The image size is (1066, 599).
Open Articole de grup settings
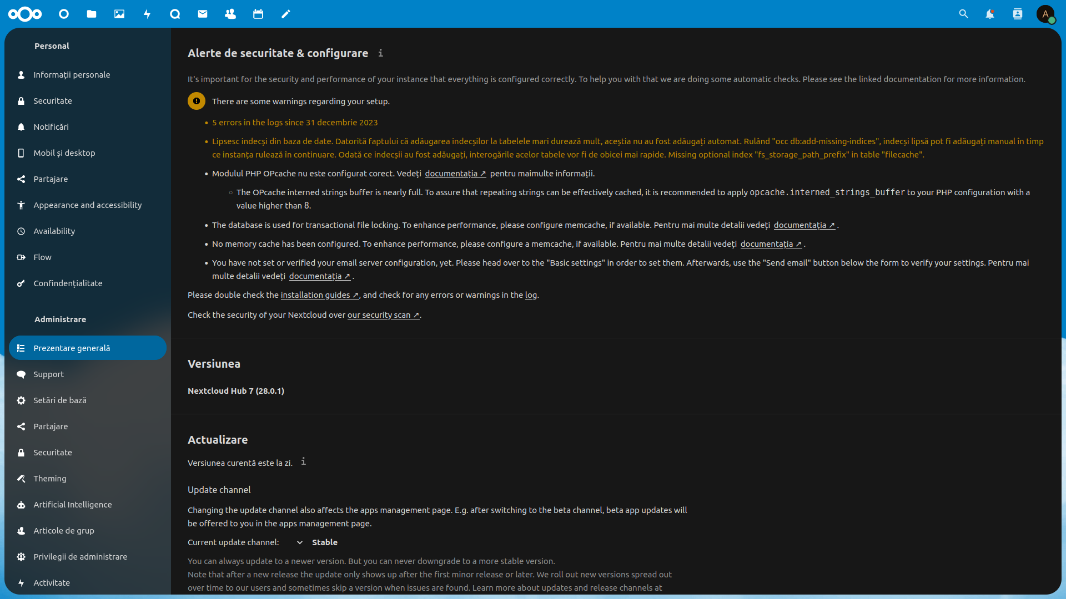click(x=88, y=531)
